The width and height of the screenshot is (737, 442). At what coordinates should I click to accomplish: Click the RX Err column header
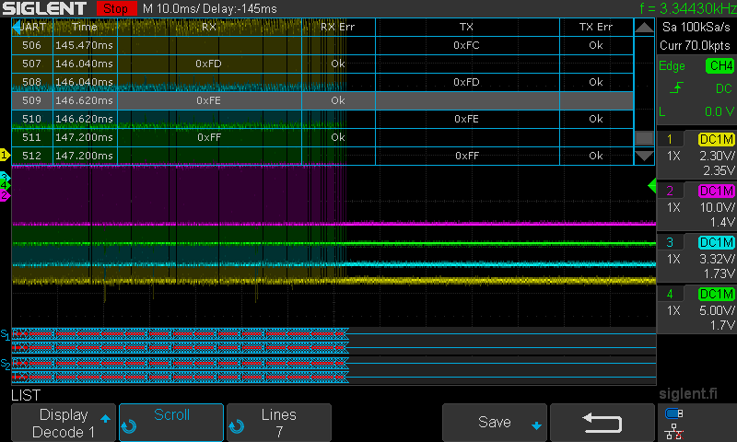[x=338, y=27]
